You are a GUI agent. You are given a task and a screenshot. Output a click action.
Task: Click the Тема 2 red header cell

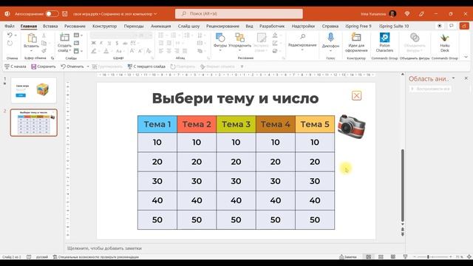(197, 124)
